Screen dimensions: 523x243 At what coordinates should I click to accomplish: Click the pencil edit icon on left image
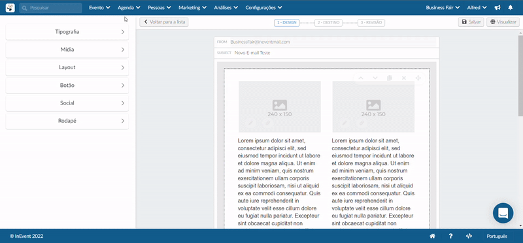[x=250, y=123]
